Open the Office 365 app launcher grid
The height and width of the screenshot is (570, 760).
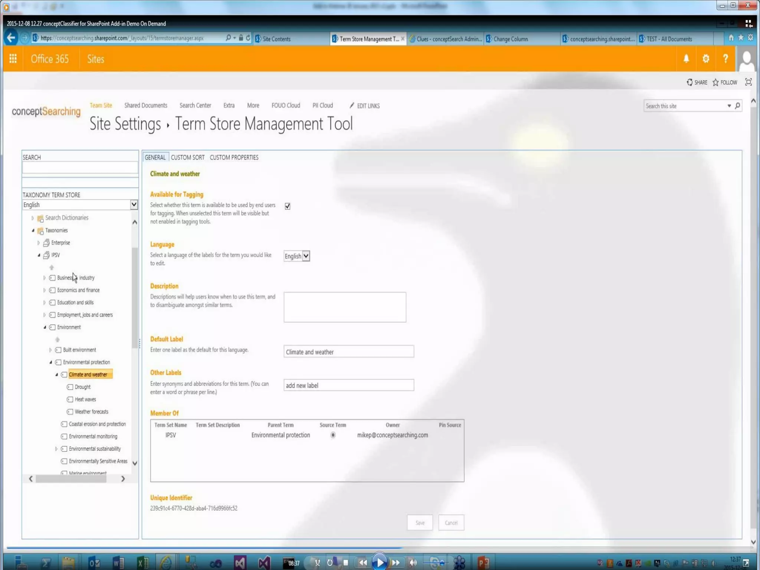click(13, 59)
